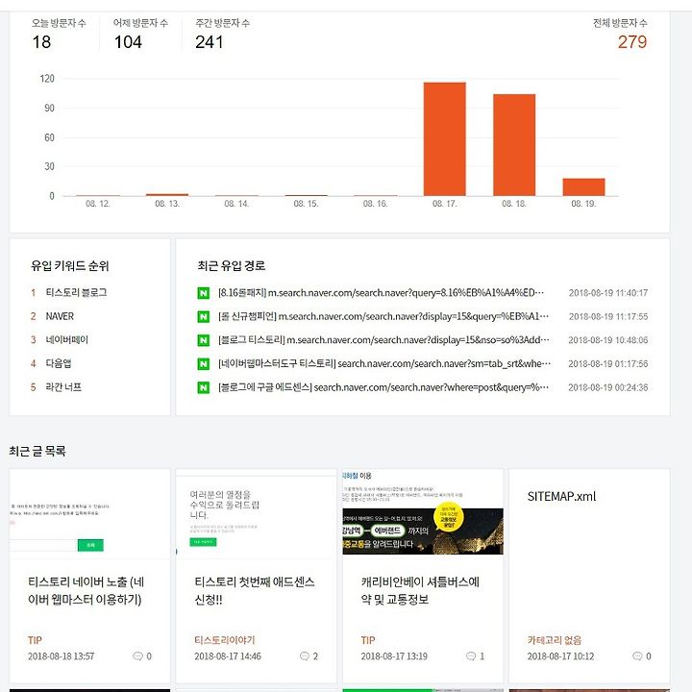Select keyword rank 4 다음앱
This screenshot has width=692, height=692.
pos(59,363)
